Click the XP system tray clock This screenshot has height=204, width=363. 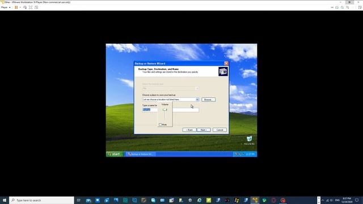click(250, 154)
